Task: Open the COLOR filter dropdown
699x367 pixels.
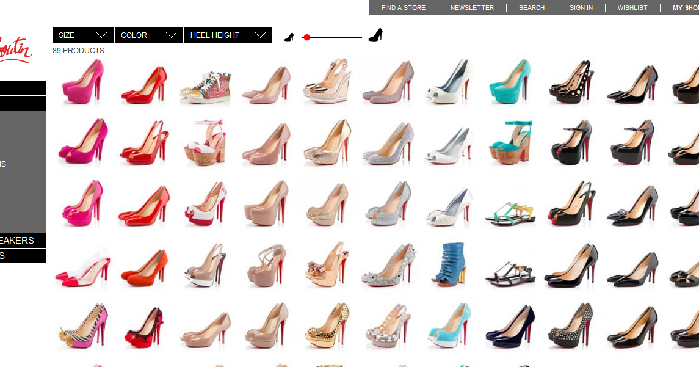Action: click(149, 35)
